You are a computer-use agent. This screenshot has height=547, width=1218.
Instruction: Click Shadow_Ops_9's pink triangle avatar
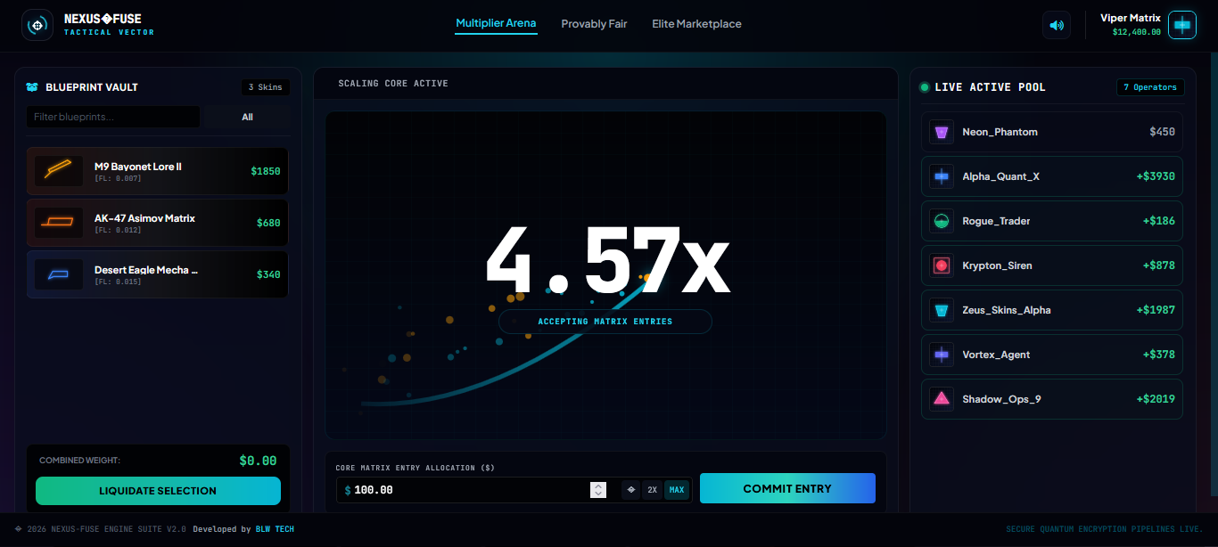tap(942, 399)
